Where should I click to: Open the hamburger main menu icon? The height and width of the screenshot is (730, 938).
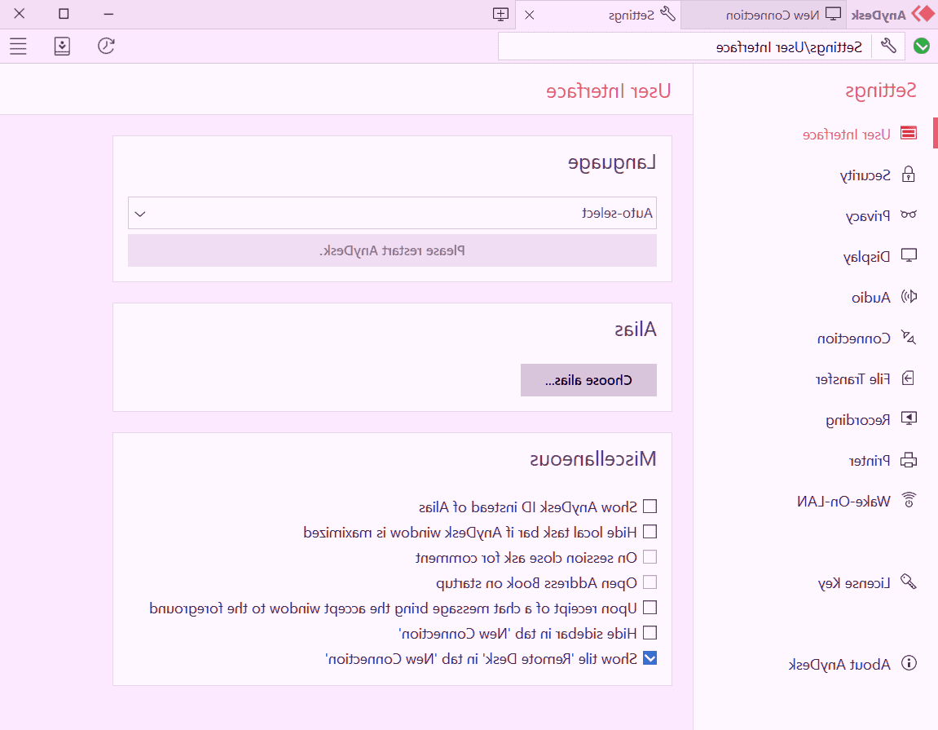(x=19, y=46)
